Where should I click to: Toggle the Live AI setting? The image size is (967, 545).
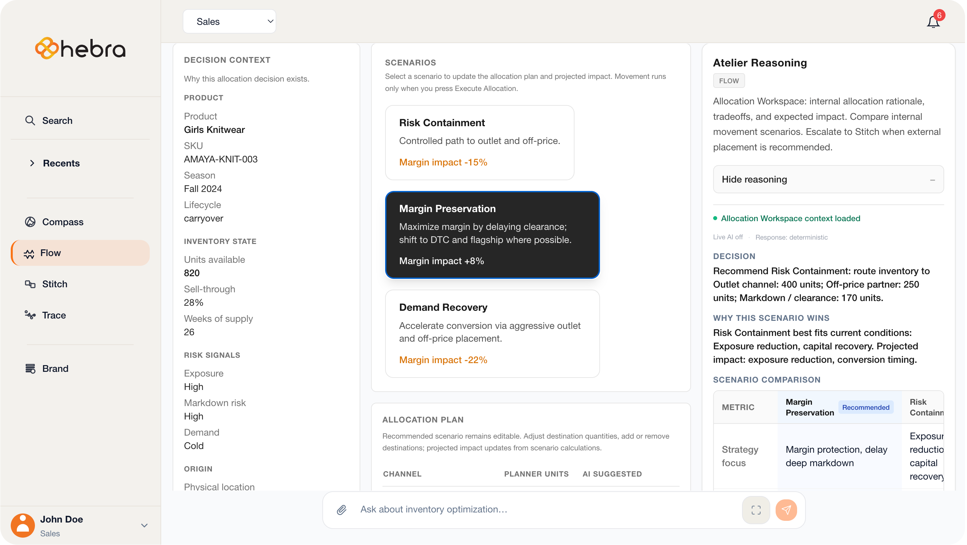pyautogui.click(x=728, y=237)
